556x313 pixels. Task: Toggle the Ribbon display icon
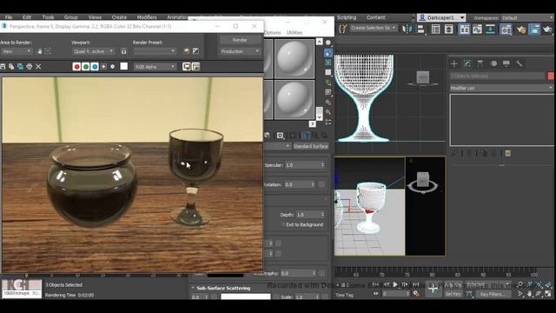pos(464,29)
